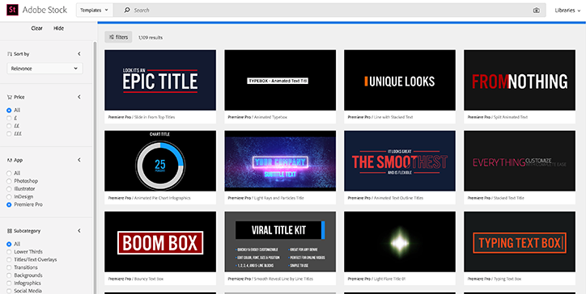Image resolution: width=586 pixels, height=294 pixels.
Task: Click the App section icon
Action: [x=10, y=160]
